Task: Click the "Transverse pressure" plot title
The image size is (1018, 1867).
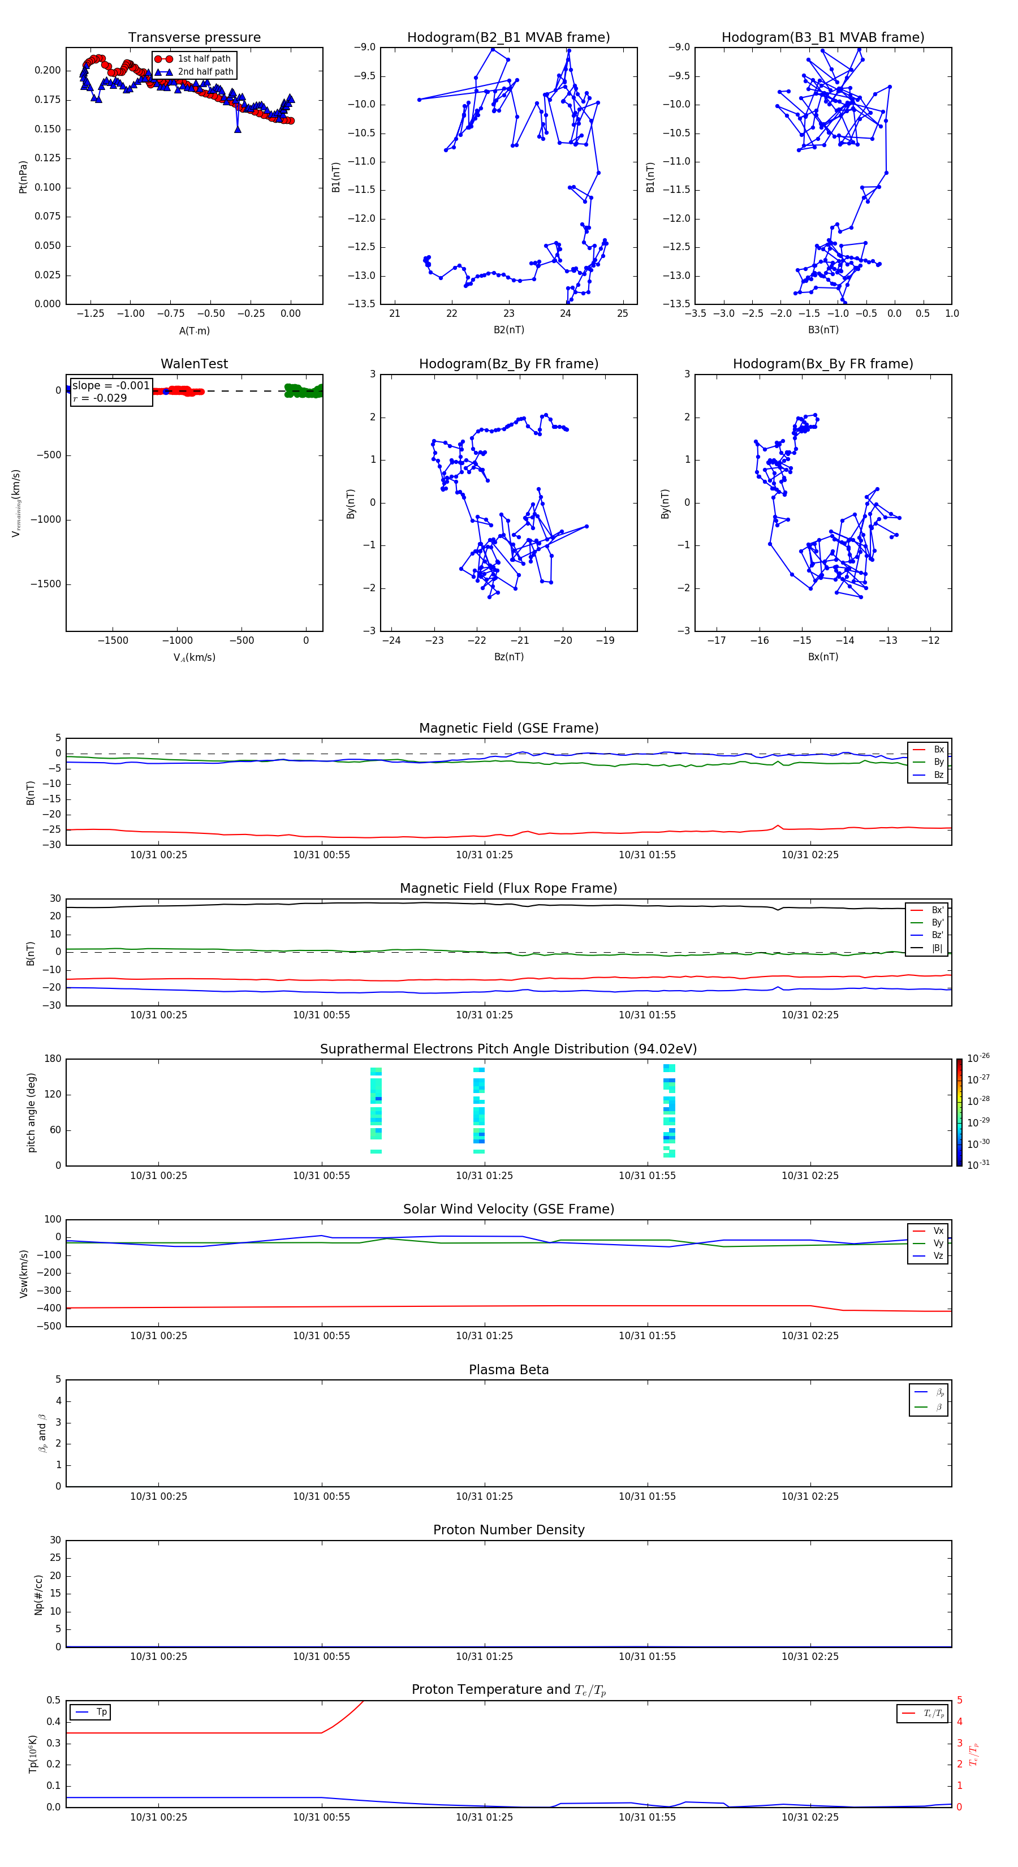Action: pyautogui.click(x=194, y=38)
